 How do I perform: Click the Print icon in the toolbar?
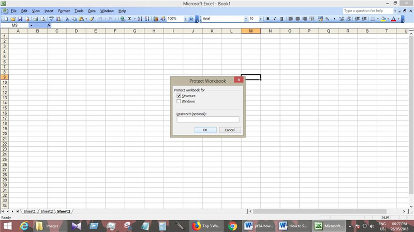pyautogui.click(x=36, y=19)
